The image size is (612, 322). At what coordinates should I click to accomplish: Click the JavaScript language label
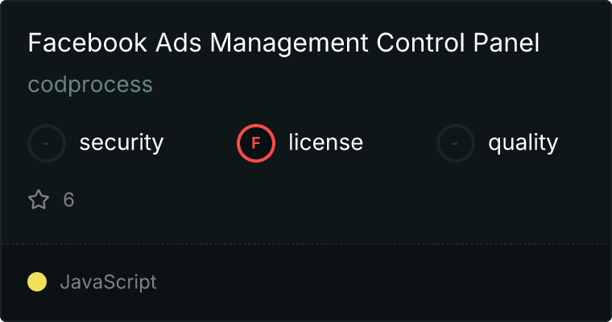[108, 283]
